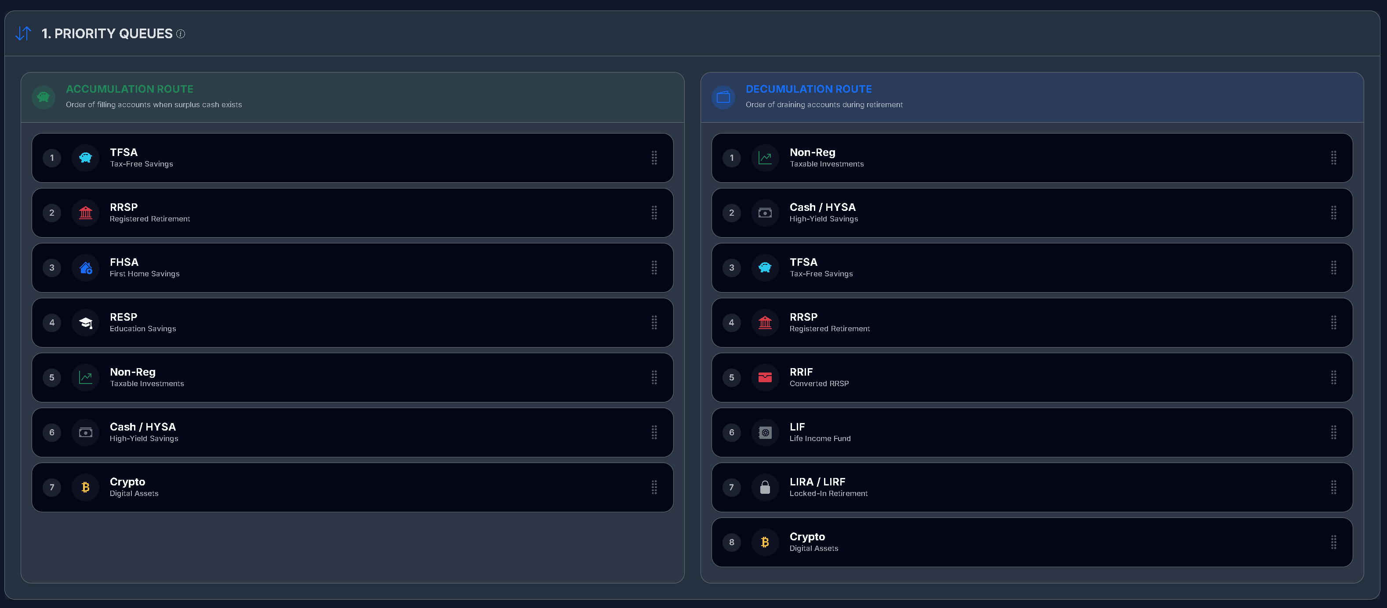The width and height of the screenshot is (1387, 608).
Task: Click TFSA piggy icon in Accumulation route
Action: point(86,158)
